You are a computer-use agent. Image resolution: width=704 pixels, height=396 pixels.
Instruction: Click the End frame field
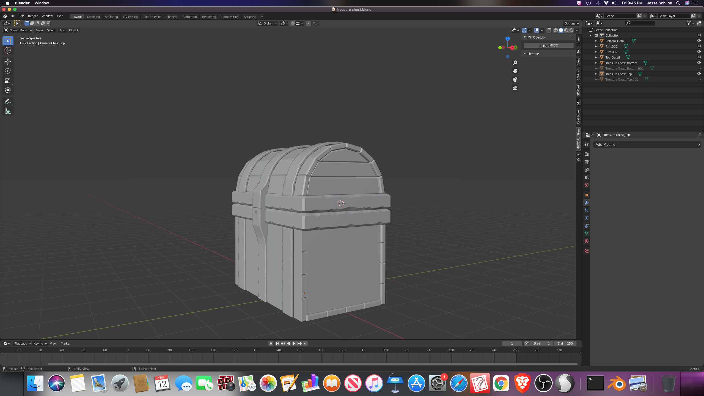[x=565, y=343]
